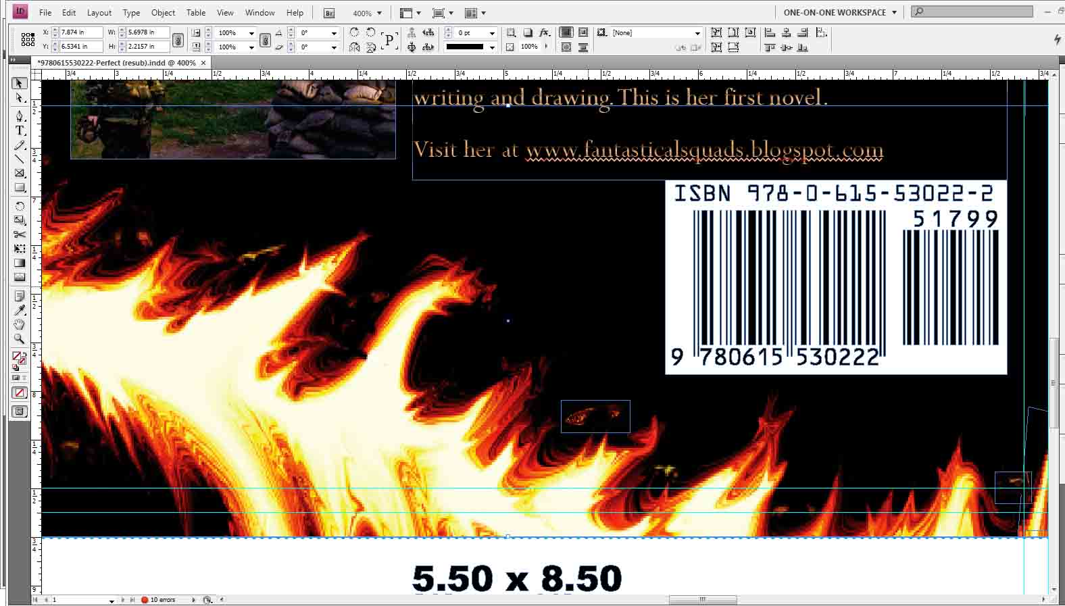
Task: Open the Layout menu
Action: pyautogui.click(x=99, y=12)
